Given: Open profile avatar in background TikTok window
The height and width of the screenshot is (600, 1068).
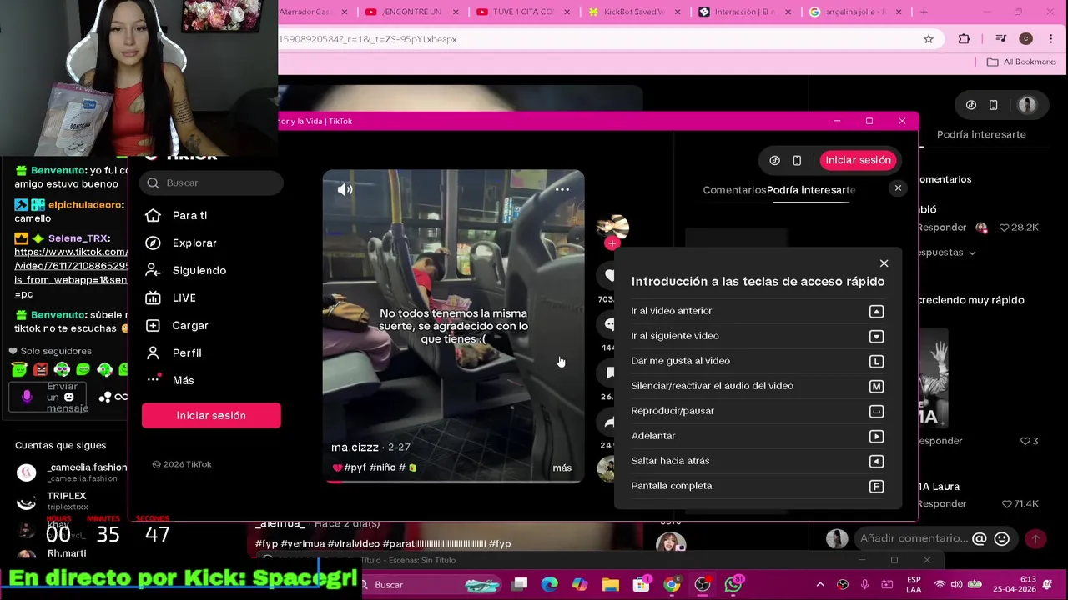Looking at the screenshot, I should click(1027, 105).
